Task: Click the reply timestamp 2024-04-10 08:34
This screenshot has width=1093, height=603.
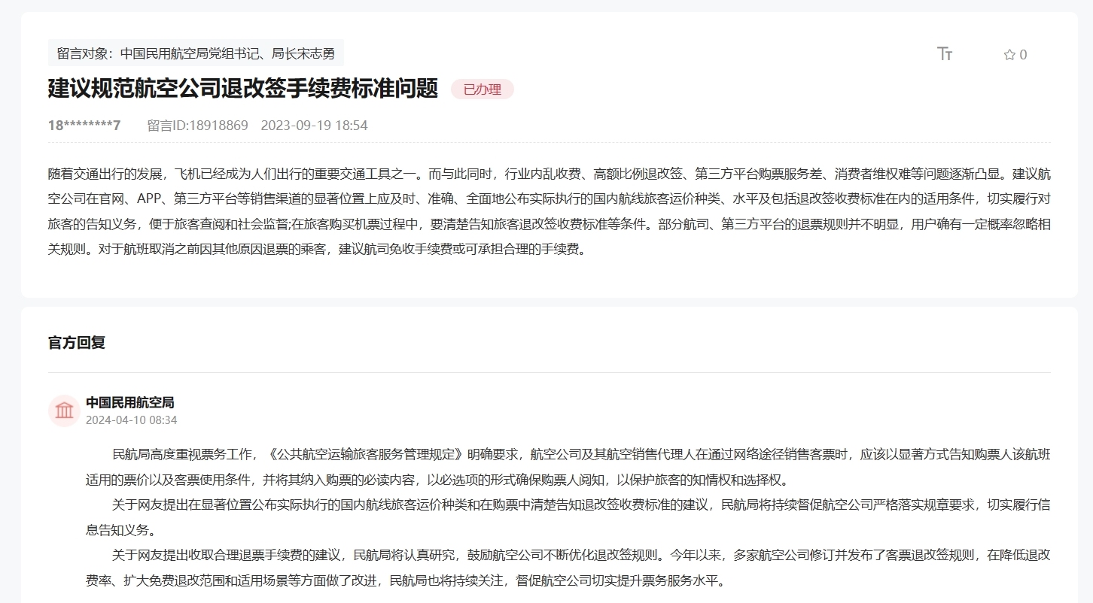Action: click(x=132, y=420)
